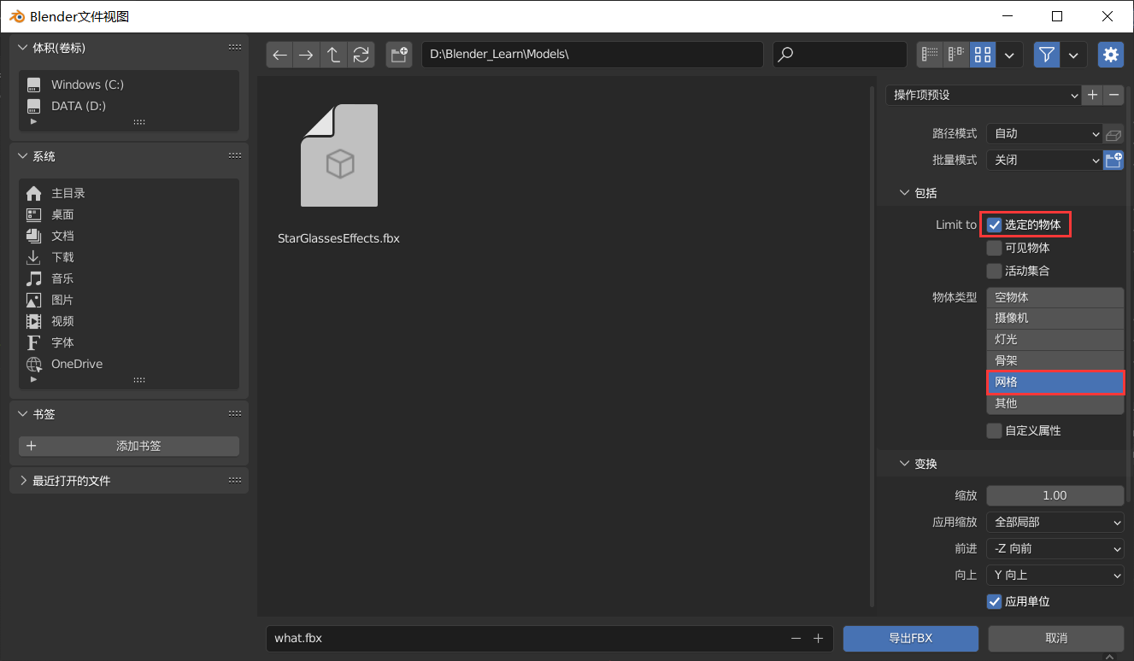Enable 自定义属性 checkbox
Screen dimensions: 1134x661
click(994, 431)
